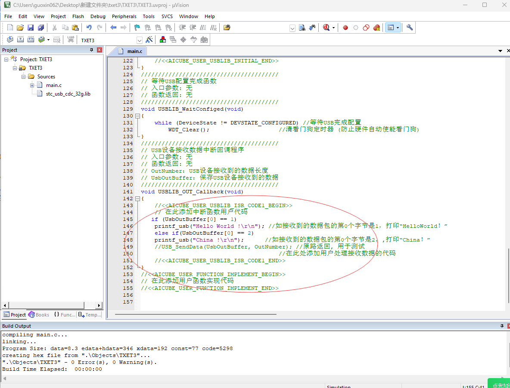Open the File menu

(8, 16)
